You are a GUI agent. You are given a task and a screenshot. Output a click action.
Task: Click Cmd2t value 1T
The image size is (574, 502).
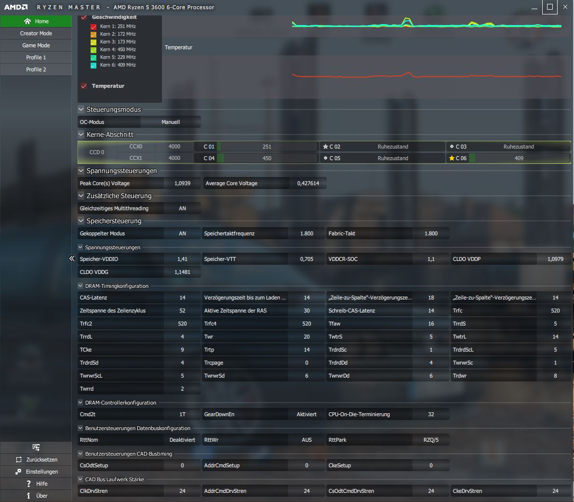pos(182,414)
